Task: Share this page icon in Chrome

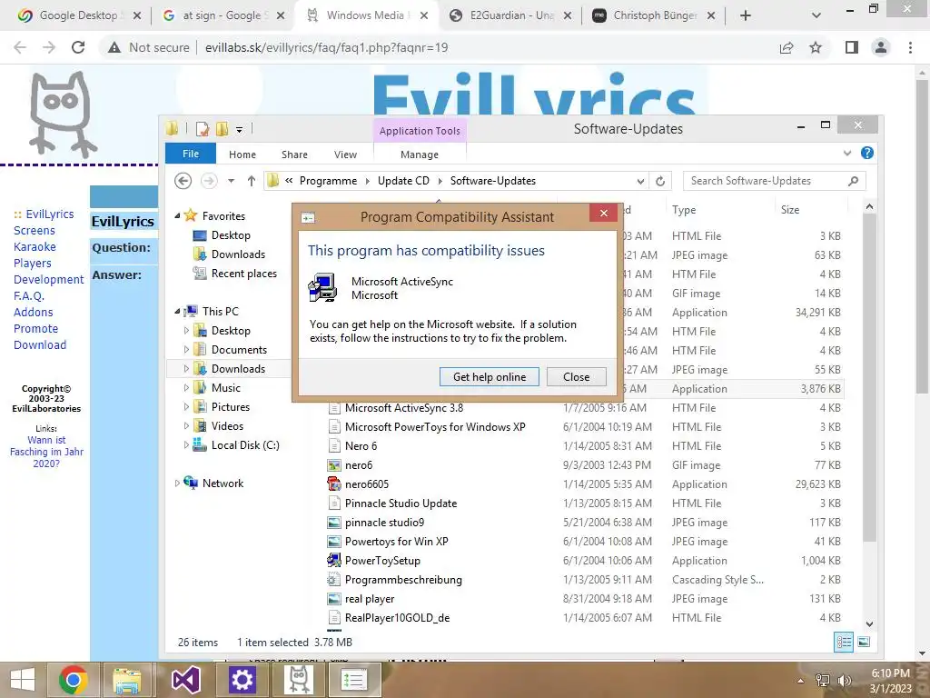Action: tap(787, 47)
